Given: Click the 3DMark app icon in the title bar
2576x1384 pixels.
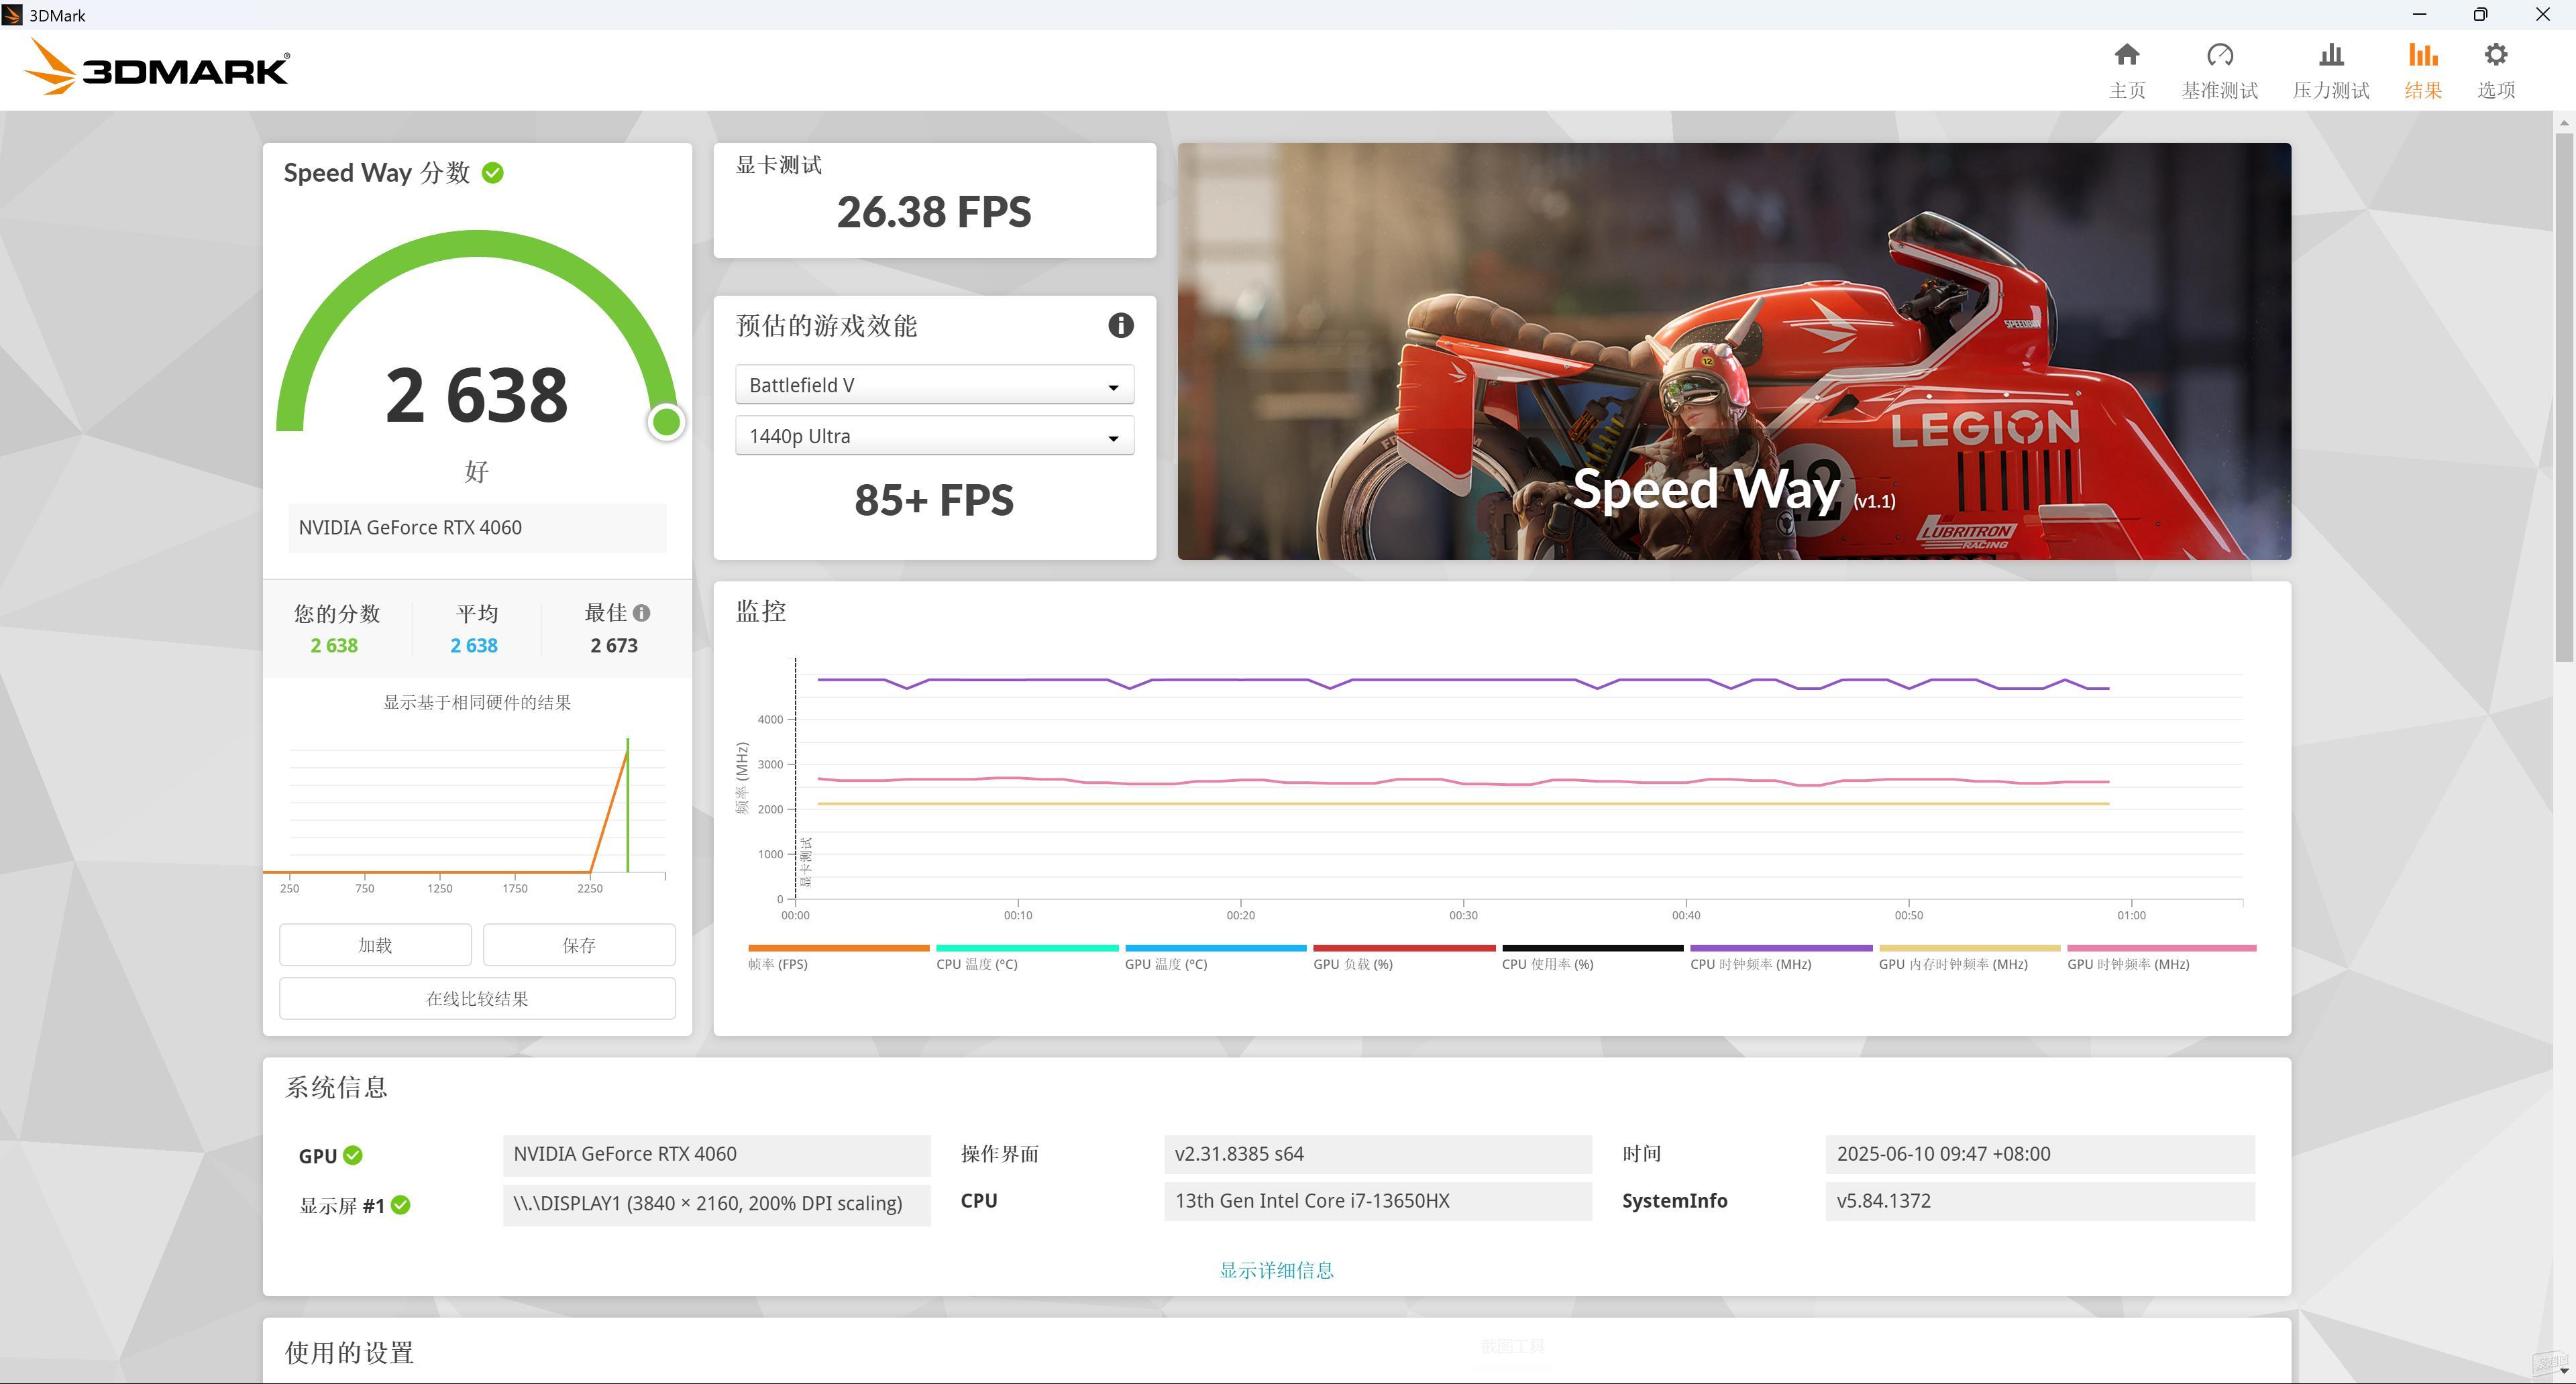Looking at the screenshot, I should pos(12,15).
